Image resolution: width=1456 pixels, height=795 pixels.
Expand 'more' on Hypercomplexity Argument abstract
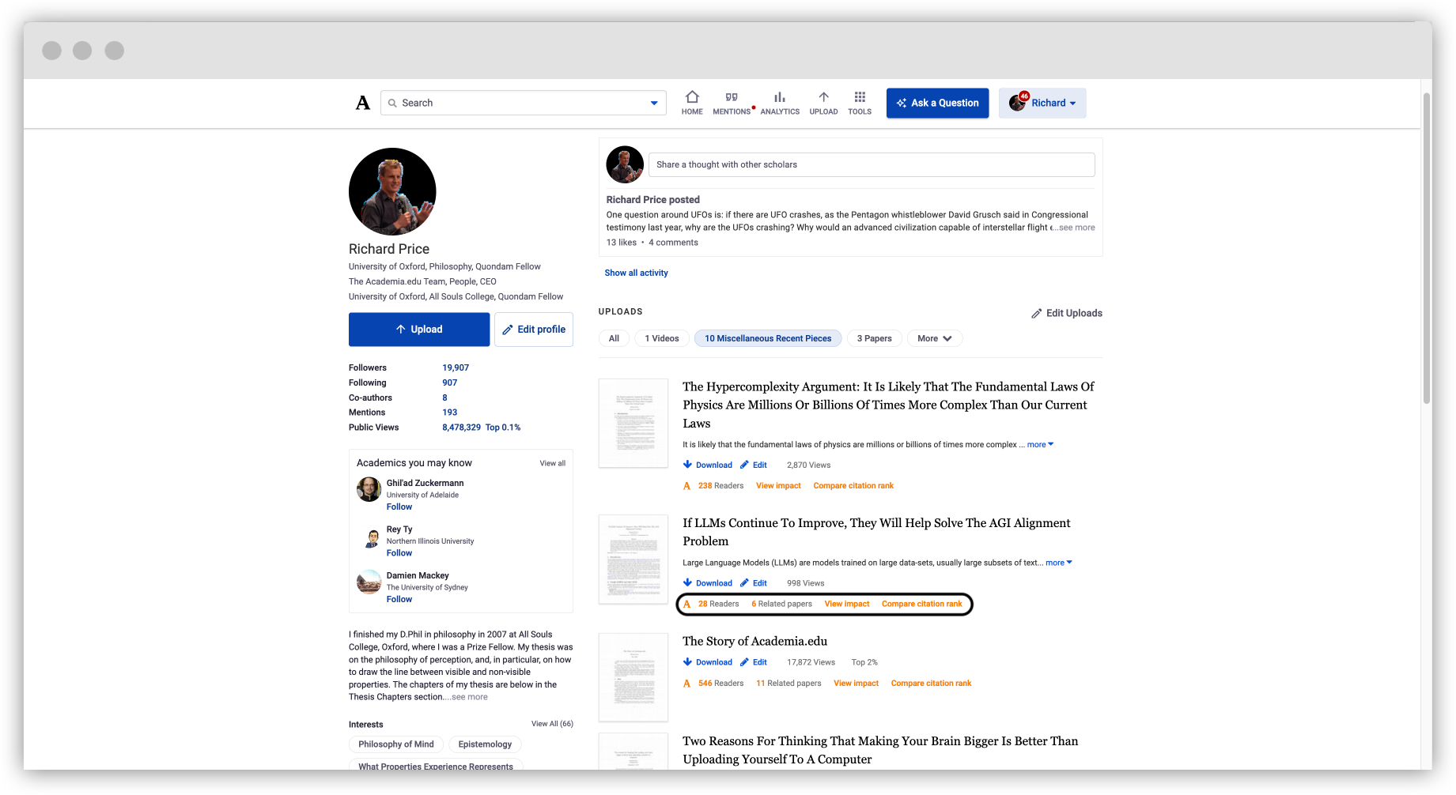click(x=1040, y=445)
